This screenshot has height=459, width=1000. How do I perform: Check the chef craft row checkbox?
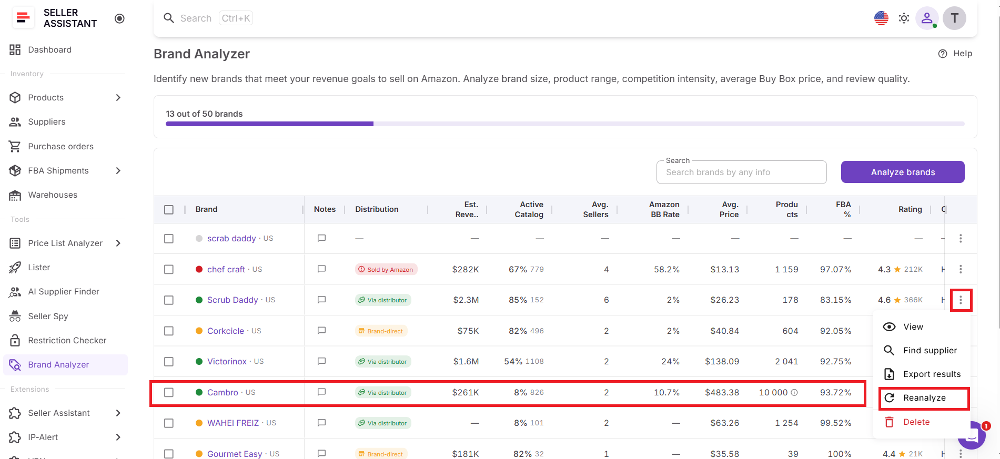click(x=169, y=270)
